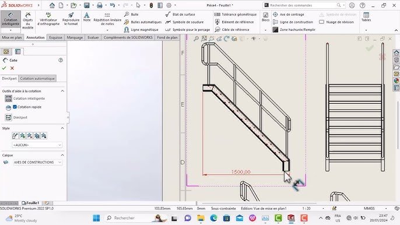This screenshot has height=225, width=400.
Task: Click the Home icon in quick access toolbar
Action: [52, 5]
